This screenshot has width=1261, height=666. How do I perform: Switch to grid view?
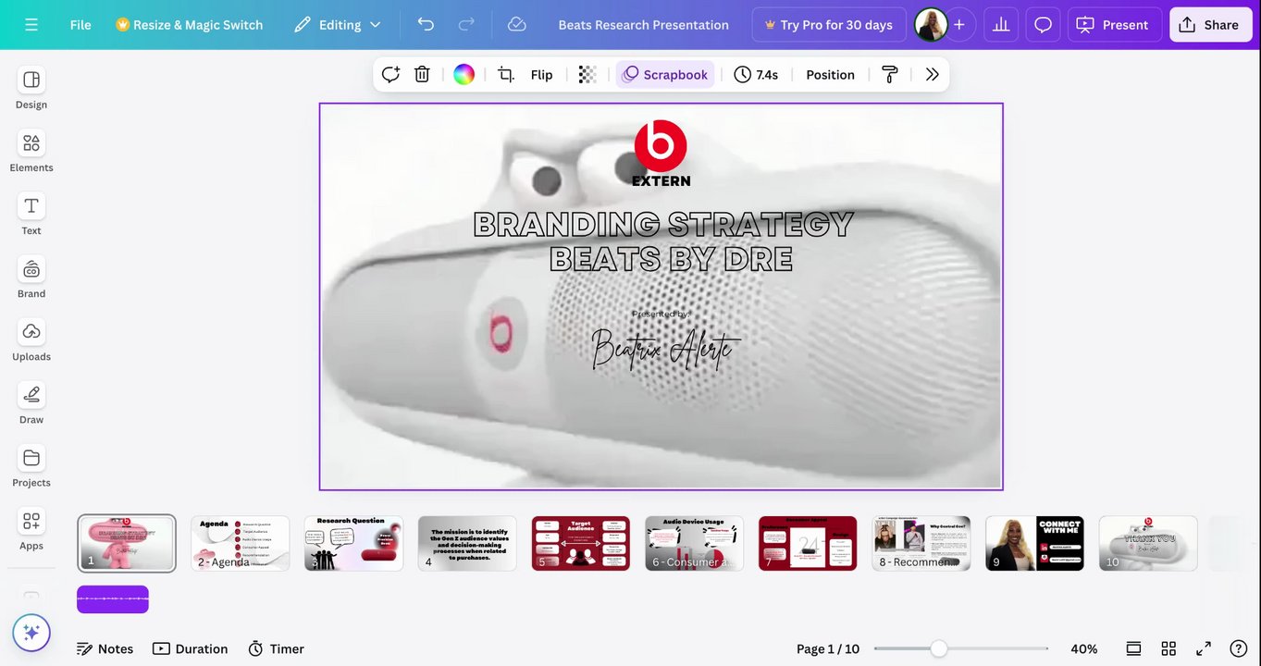coord(1168,649)
